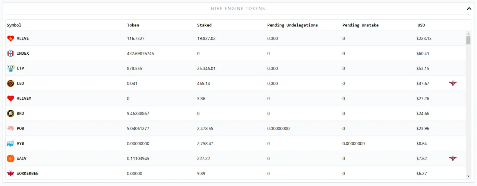Screen dimensions: 477x186
Task: Click WORKERBEE USD value $6.27
Action: click(422, 173)
